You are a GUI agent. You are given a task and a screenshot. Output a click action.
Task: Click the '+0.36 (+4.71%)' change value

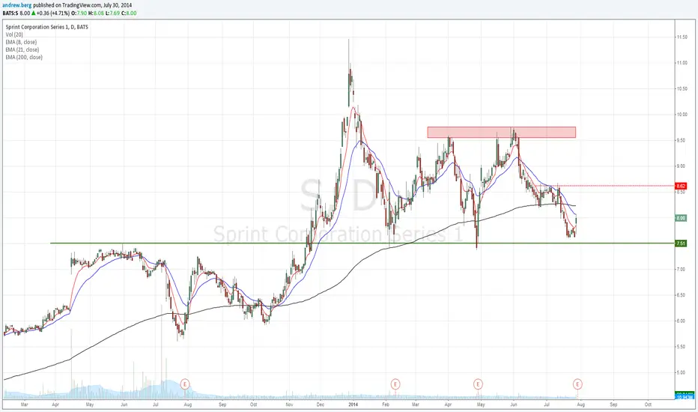[x=53, y=13]
